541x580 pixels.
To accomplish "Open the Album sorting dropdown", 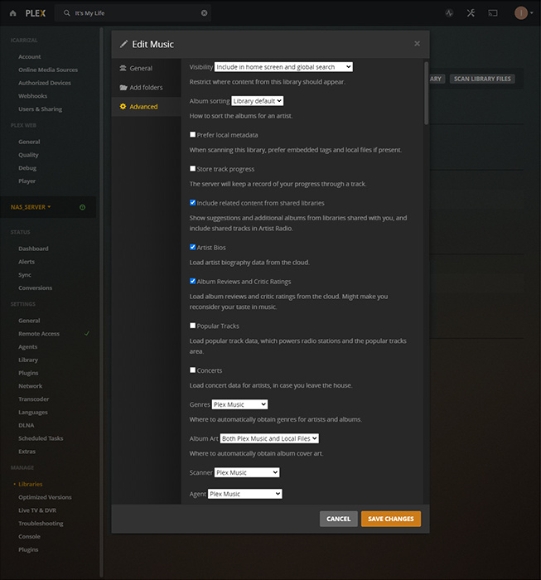I will (258, 101).
